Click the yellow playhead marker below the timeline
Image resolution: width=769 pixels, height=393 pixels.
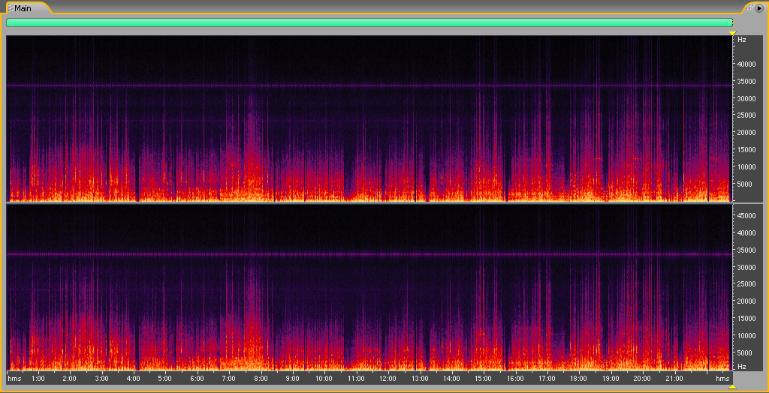732,387
